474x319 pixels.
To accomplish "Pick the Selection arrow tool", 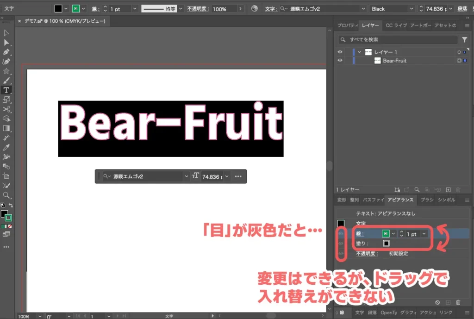I will (x=6, y=33).
